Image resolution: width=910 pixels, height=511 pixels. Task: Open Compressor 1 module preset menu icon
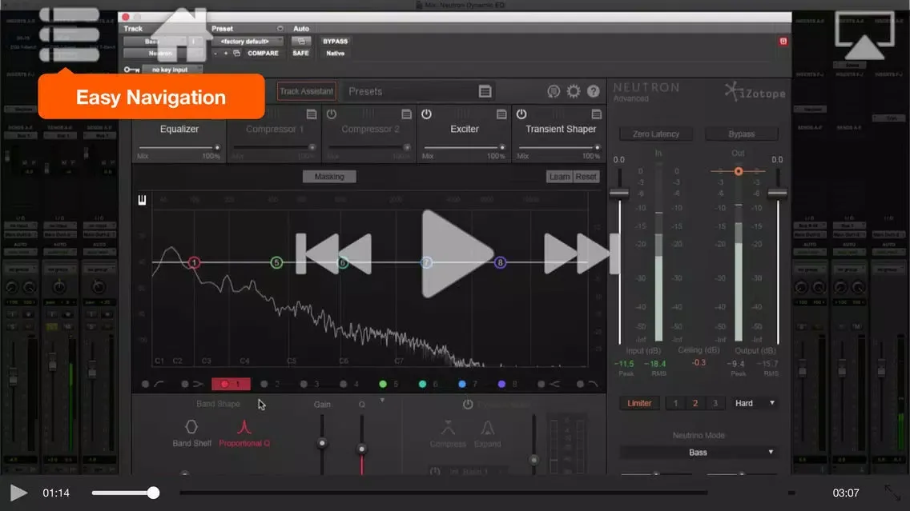tap(312, 114)
